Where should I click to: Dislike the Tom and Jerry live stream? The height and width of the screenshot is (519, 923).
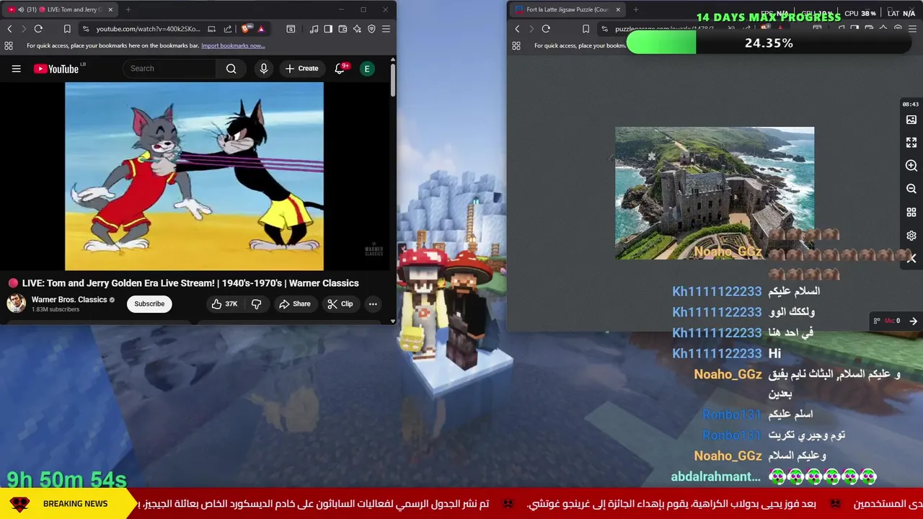tap(256, 304)
